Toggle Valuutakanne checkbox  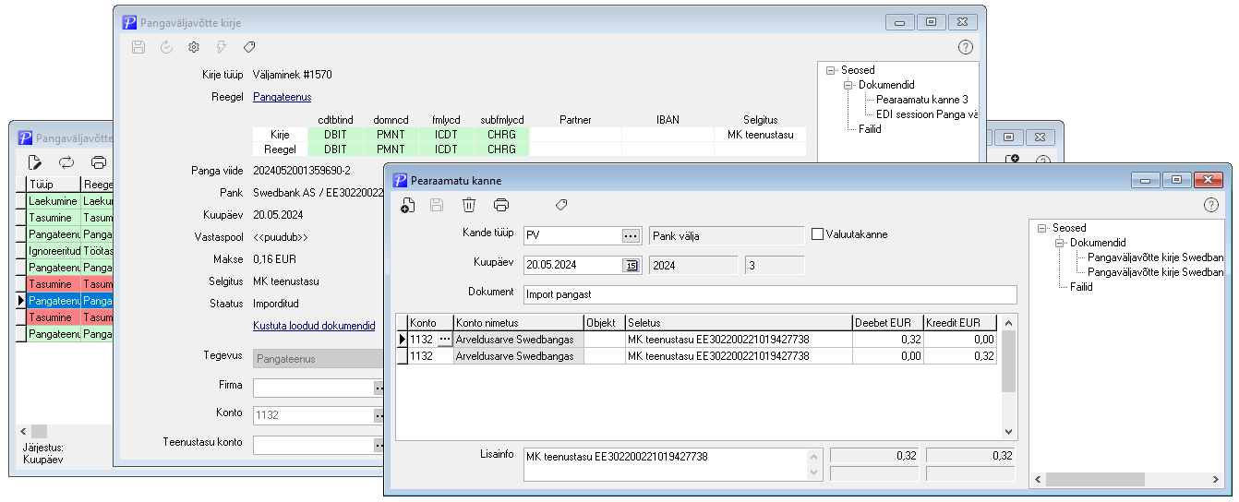(817, 234)
